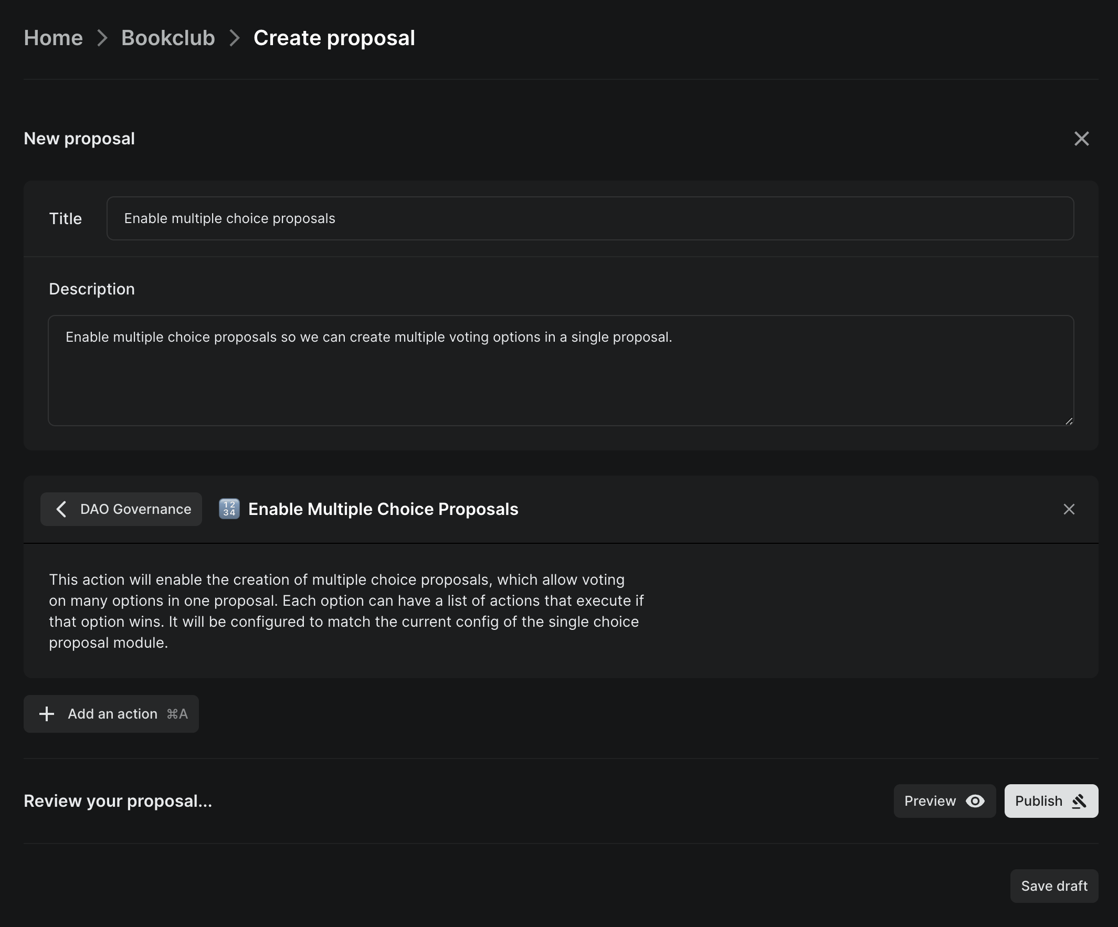Save the proposal as draft
The image size is (1118, 927).
click(x=1053, y=886)
